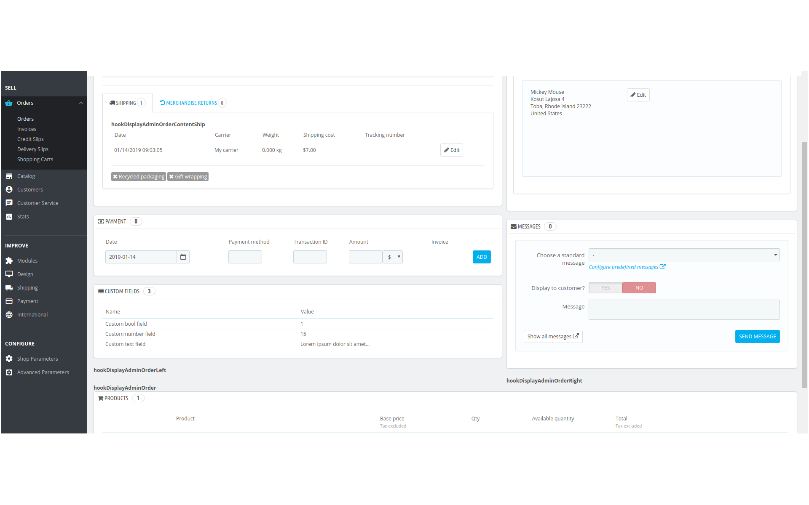Collapse the Orders sidebar menu chevron
This screenshot has height=505, width=809.
tap(81, 103)
